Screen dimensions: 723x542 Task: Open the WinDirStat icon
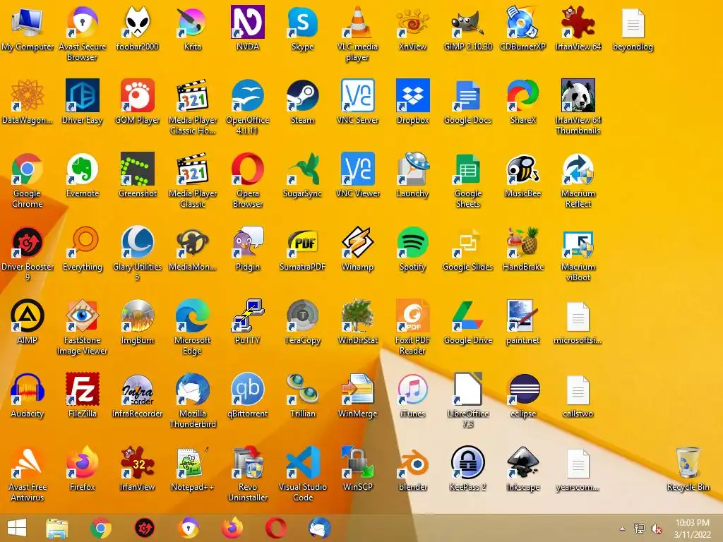[357, 315]
